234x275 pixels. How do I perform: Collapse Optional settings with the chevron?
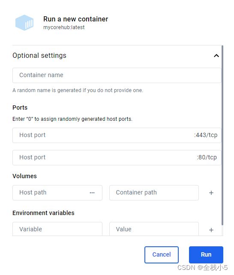(x=216, y=56)
